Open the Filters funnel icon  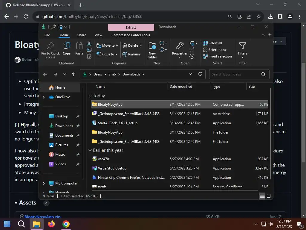[x=242, y=46]
